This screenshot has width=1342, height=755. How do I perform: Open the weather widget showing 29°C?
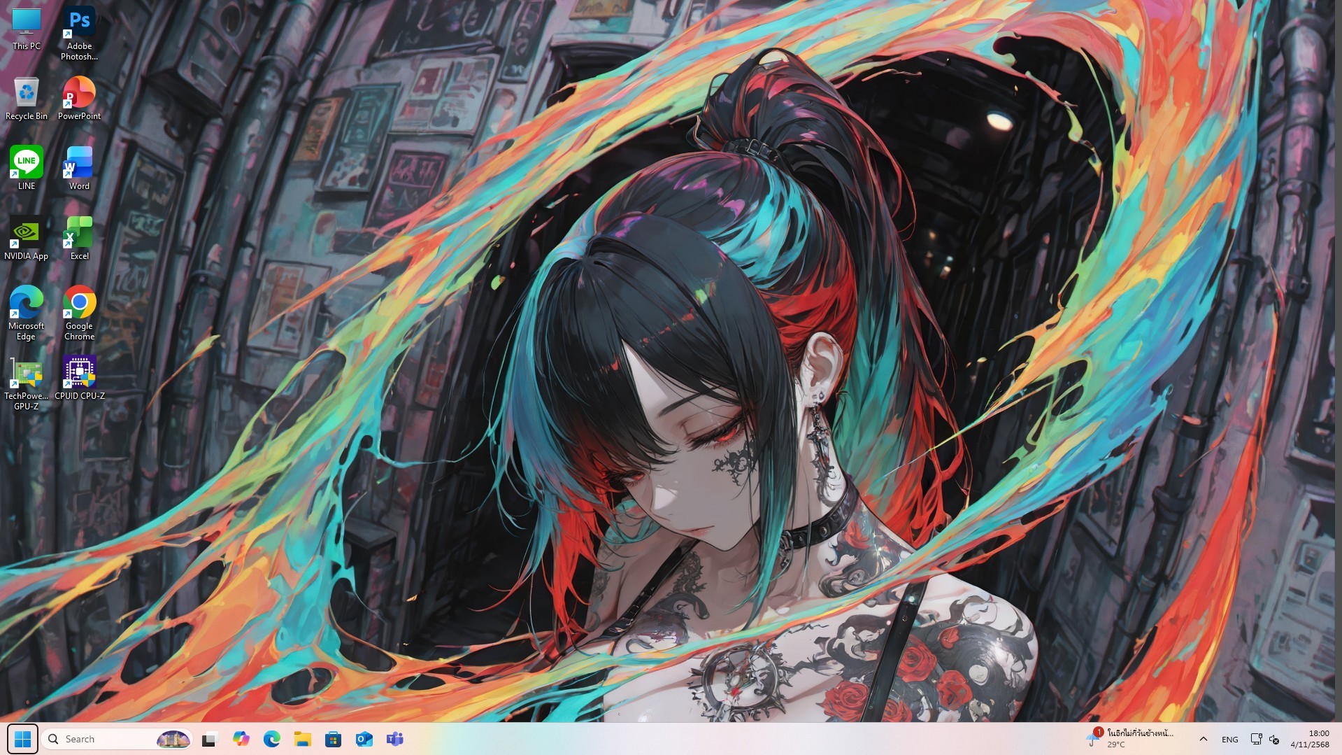point(1133,739)
